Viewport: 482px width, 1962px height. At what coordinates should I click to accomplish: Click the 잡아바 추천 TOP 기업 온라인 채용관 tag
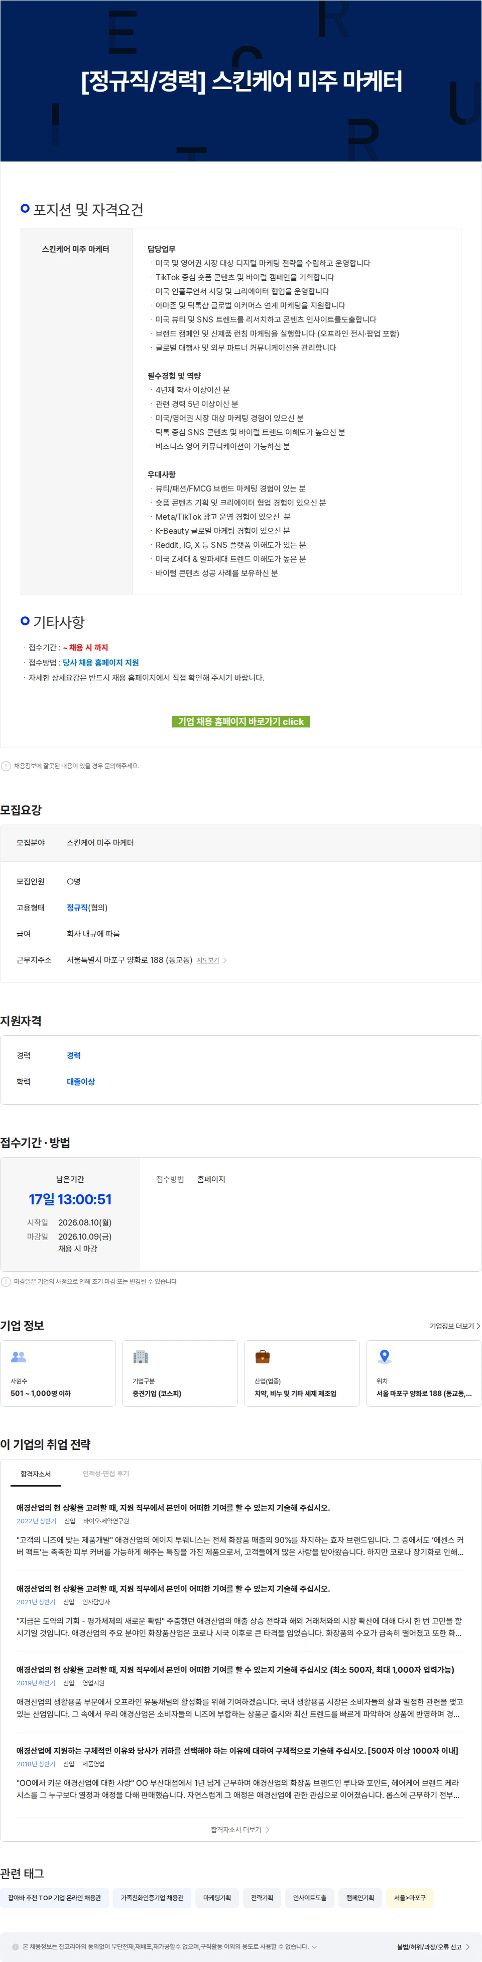click(55, 1897)
